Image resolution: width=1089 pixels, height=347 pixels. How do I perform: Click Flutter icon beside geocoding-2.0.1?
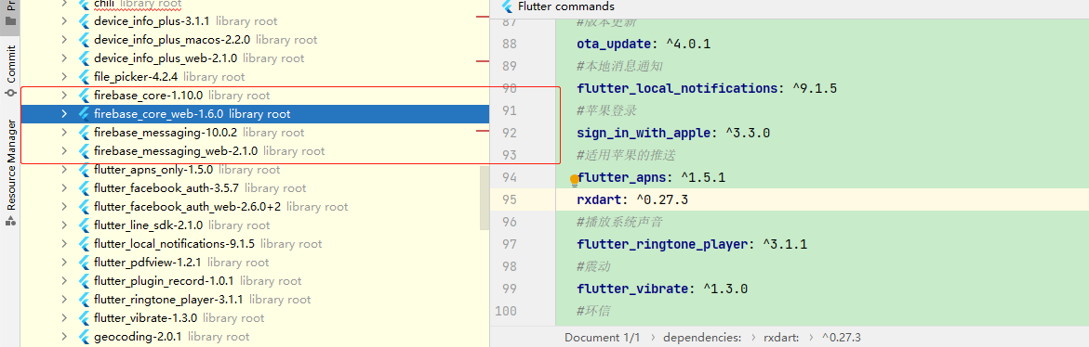click(84, 337)
